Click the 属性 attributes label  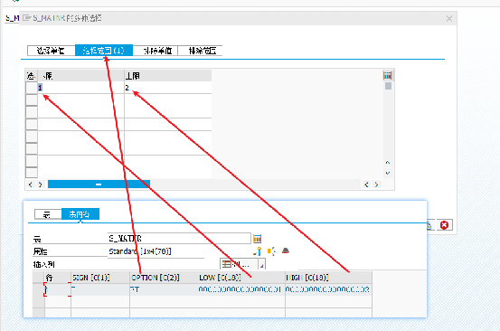coord(40,251)
